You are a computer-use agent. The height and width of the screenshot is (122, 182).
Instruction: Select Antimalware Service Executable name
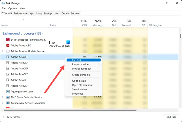(28, 103)
